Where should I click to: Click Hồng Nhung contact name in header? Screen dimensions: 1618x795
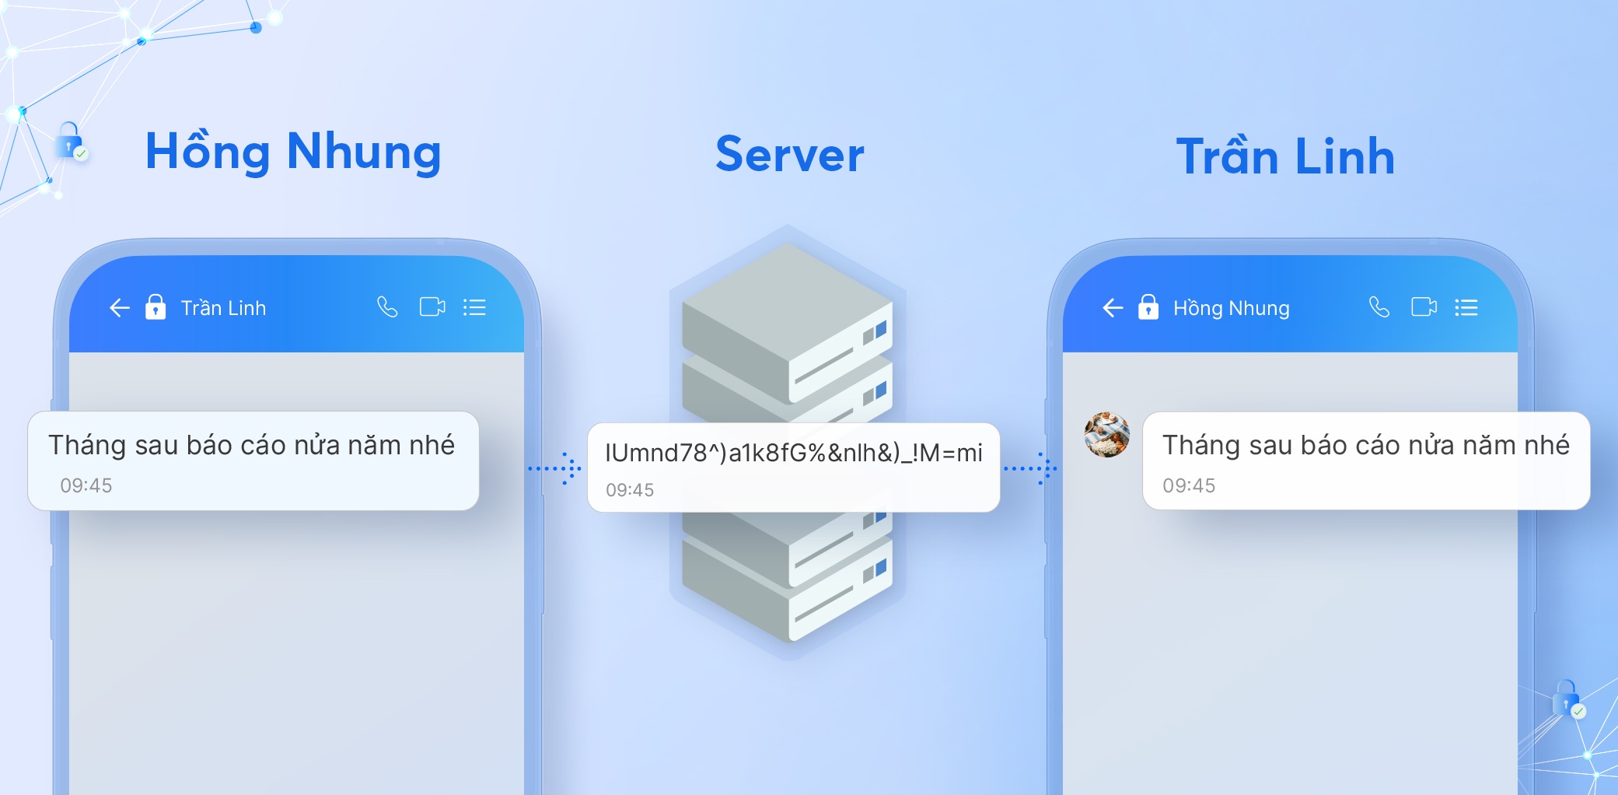coord(1231,308)
